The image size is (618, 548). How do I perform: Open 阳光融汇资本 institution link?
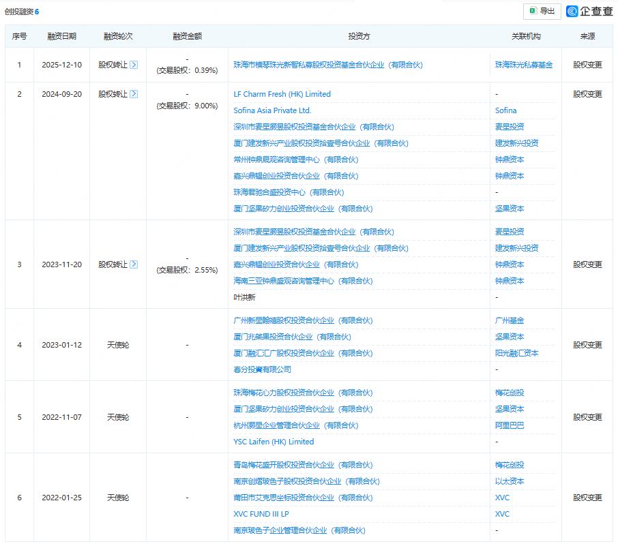517,353
